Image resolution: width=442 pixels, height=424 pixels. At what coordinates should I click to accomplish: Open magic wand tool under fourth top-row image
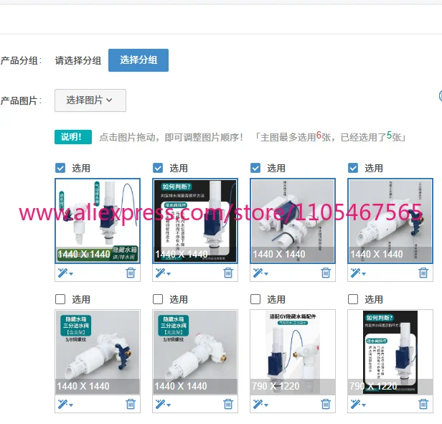(358, 273)
